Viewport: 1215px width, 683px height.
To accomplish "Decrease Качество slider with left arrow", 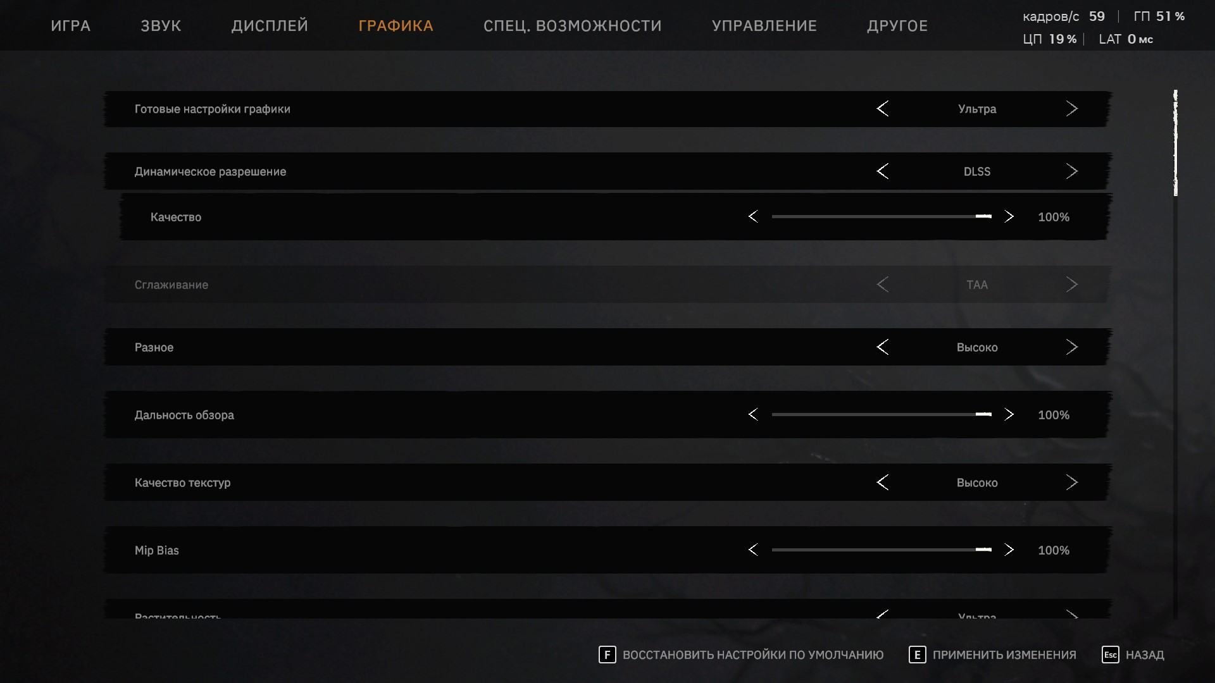I will (753, 217).
